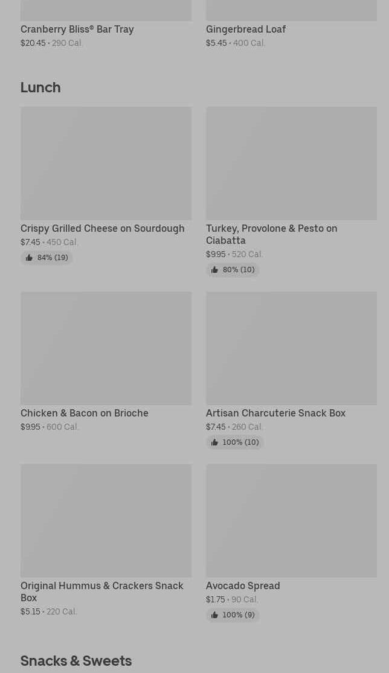Screen dimensions: 389x673
Task: Click Original Hummus & Crackers Snack Box title
Action: coord(102,592)
